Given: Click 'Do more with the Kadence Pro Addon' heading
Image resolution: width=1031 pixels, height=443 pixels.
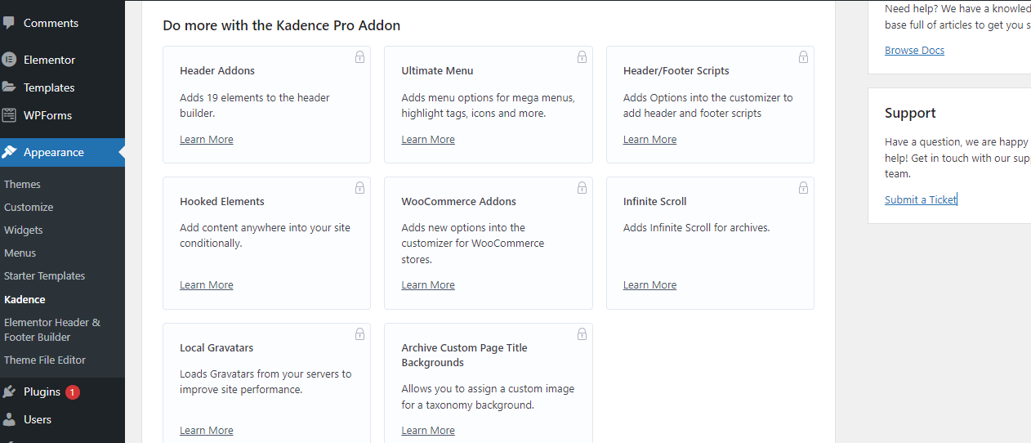Looking at the screenshot, I should (282, 25).
